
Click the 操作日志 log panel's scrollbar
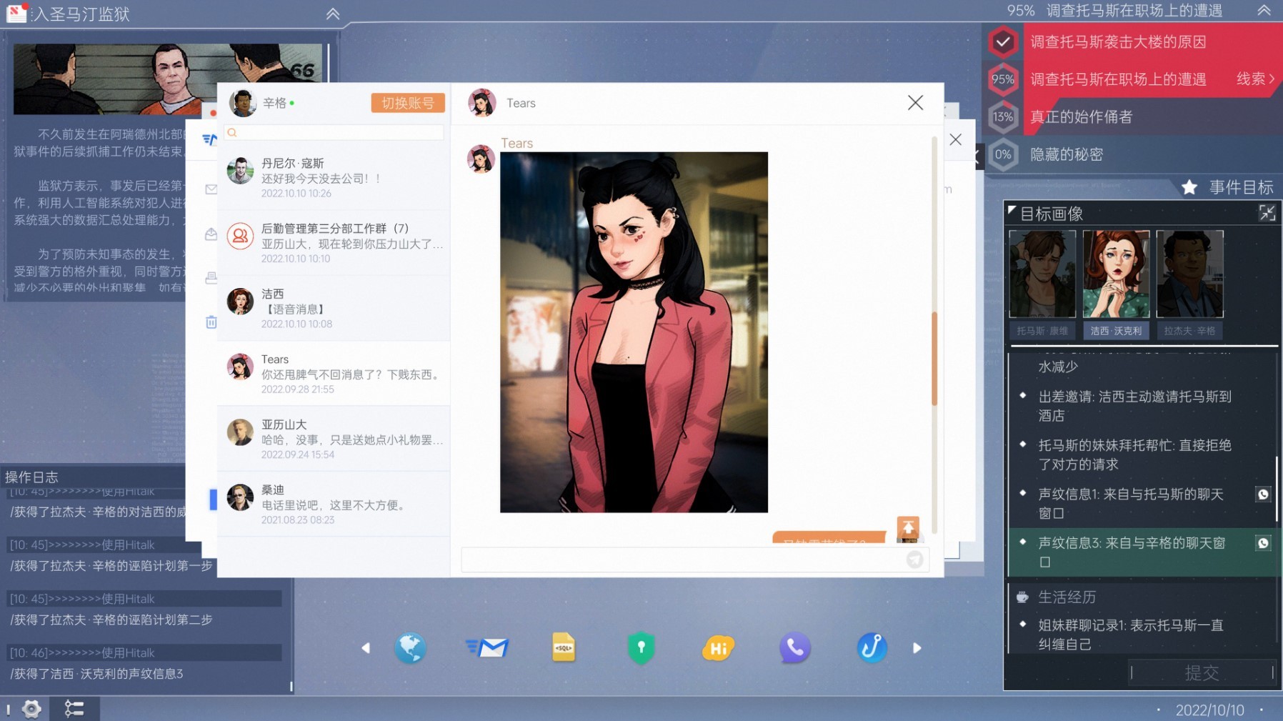[x=291, y=686]
